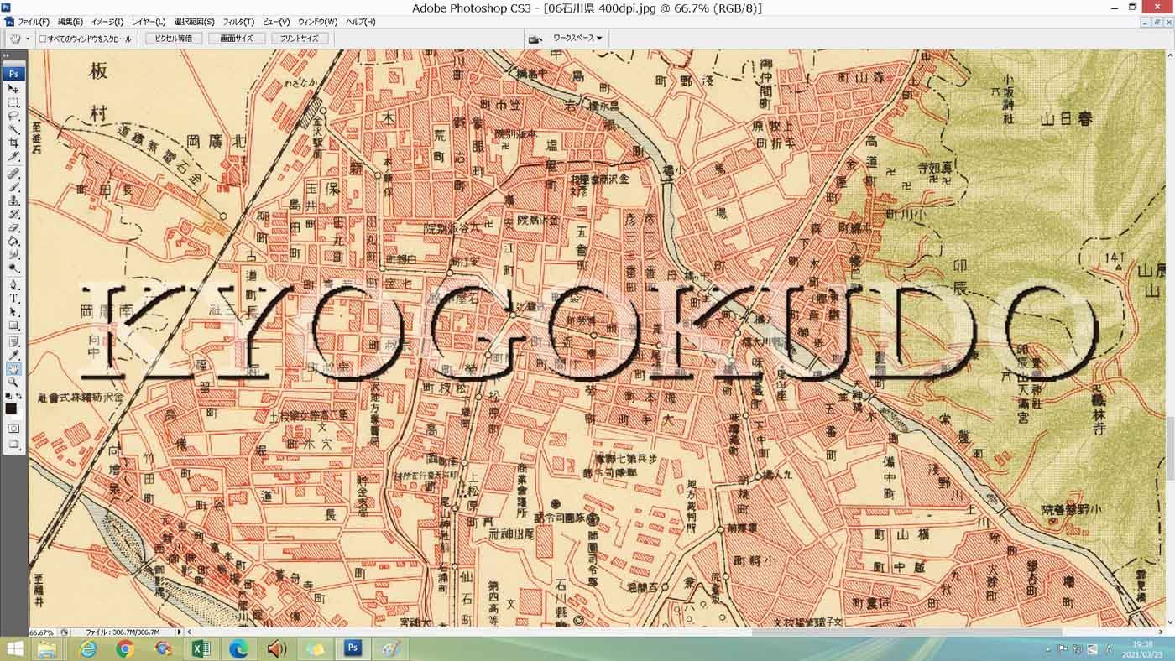Select the Blur tool
This screenshot has height=661, width=1175.
[13, 252]
